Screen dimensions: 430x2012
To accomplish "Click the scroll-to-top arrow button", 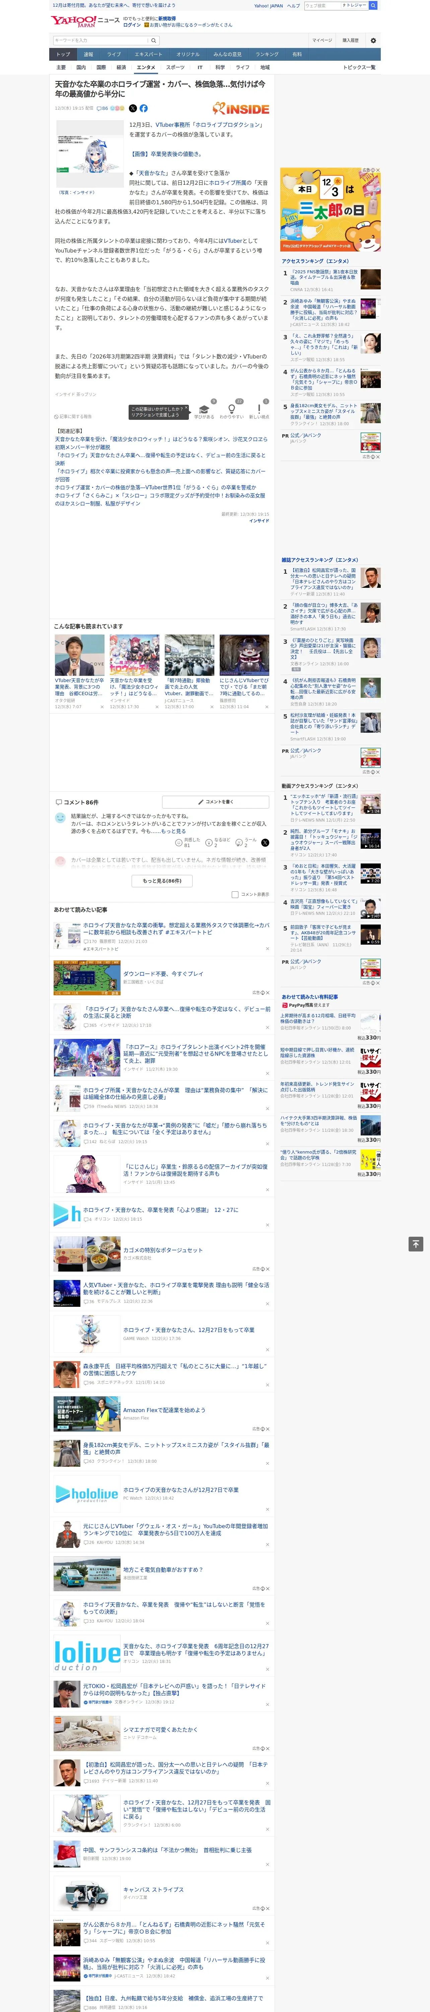I will (x=416, y=1243).
